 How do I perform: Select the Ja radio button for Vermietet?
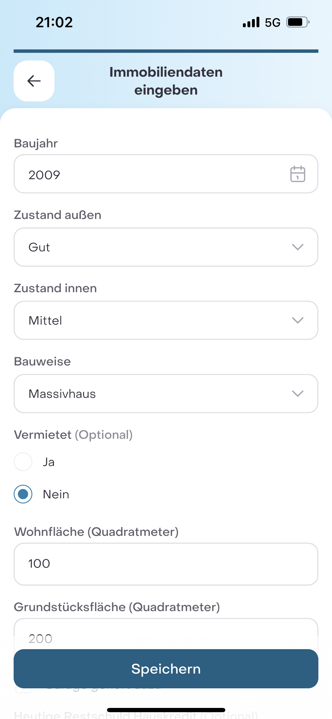coord(23,462)
